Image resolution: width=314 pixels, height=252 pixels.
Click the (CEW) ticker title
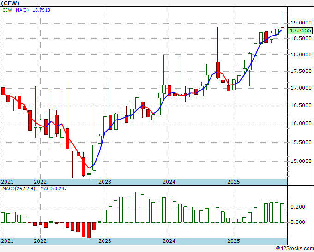pyautogui.click(x=10, y=3)
